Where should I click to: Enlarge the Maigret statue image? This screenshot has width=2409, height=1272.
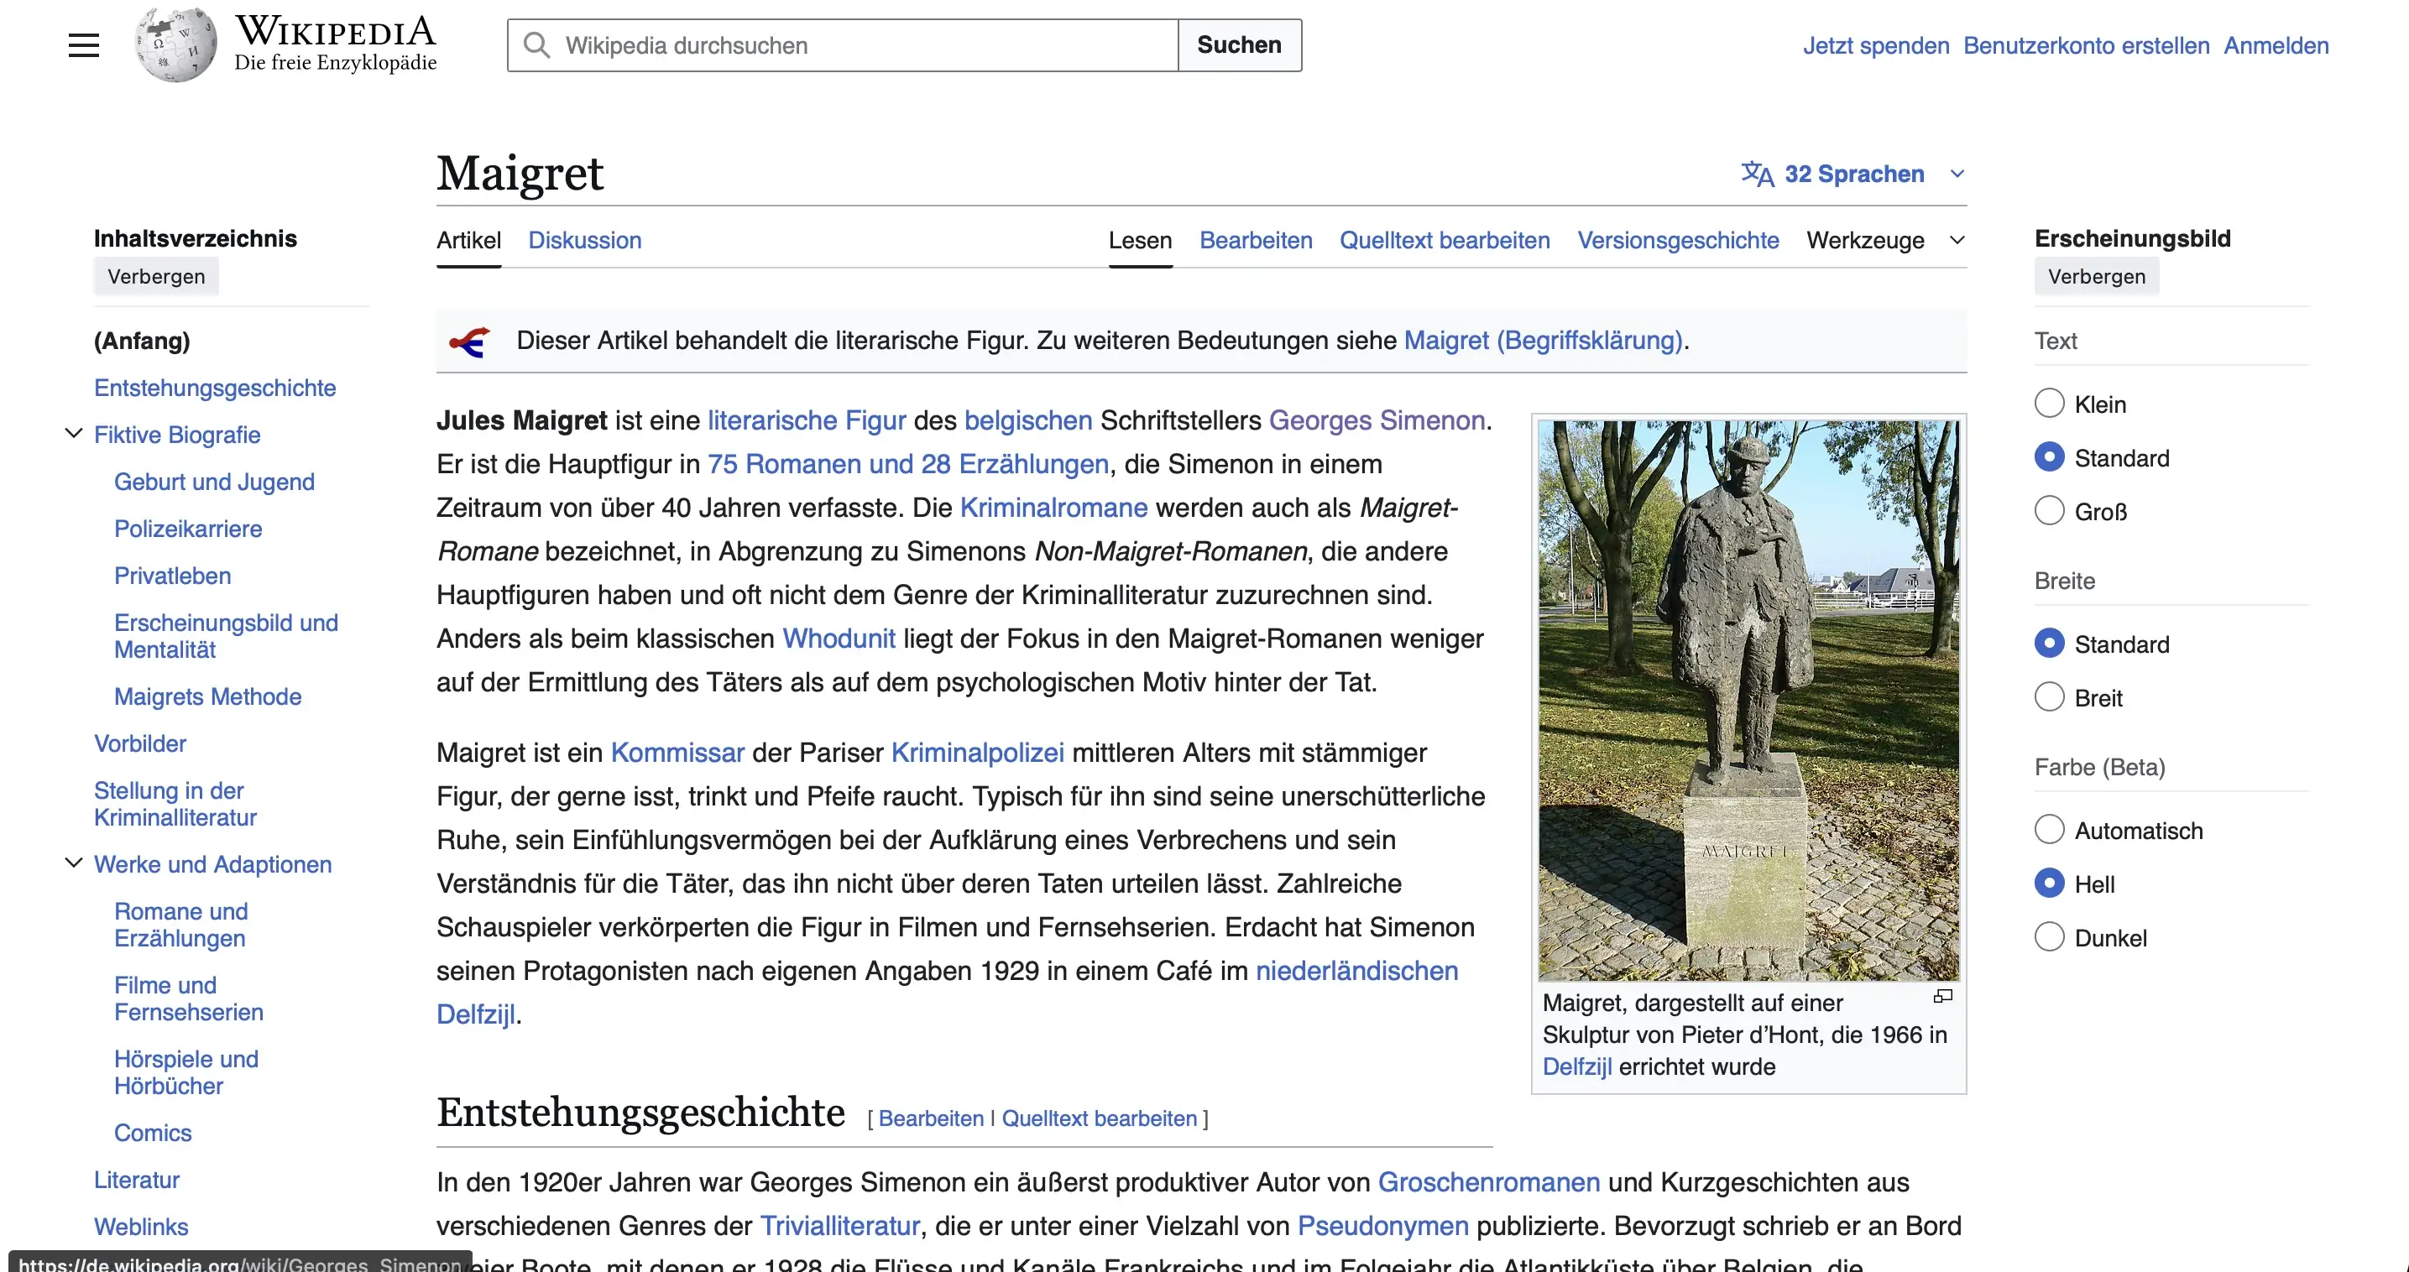click(1943, 996)
